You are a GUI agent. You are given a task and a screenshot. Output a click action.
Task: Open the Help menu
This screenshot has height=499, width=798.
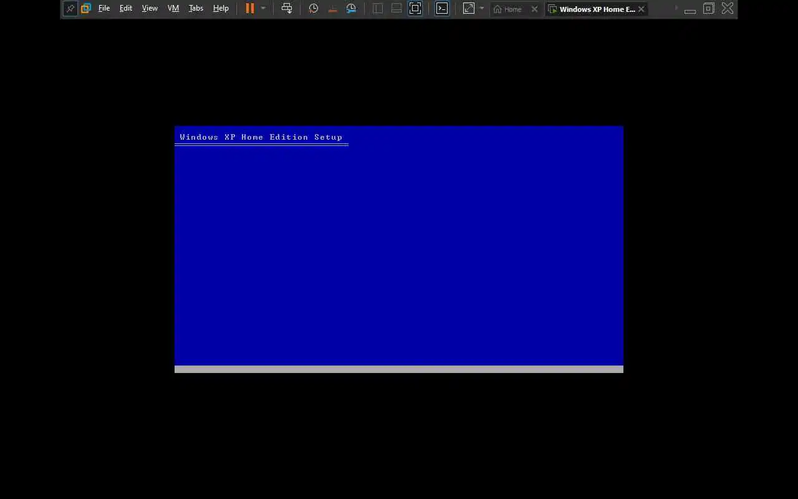(x=221, y=9)
